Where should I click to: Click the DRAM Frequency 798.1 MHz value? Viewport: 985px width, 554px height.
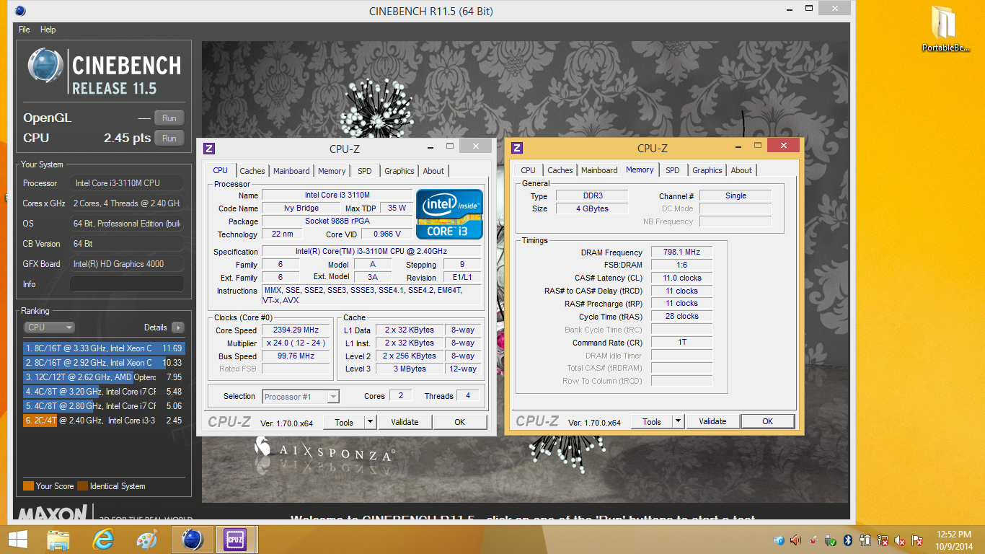(682, 252)
